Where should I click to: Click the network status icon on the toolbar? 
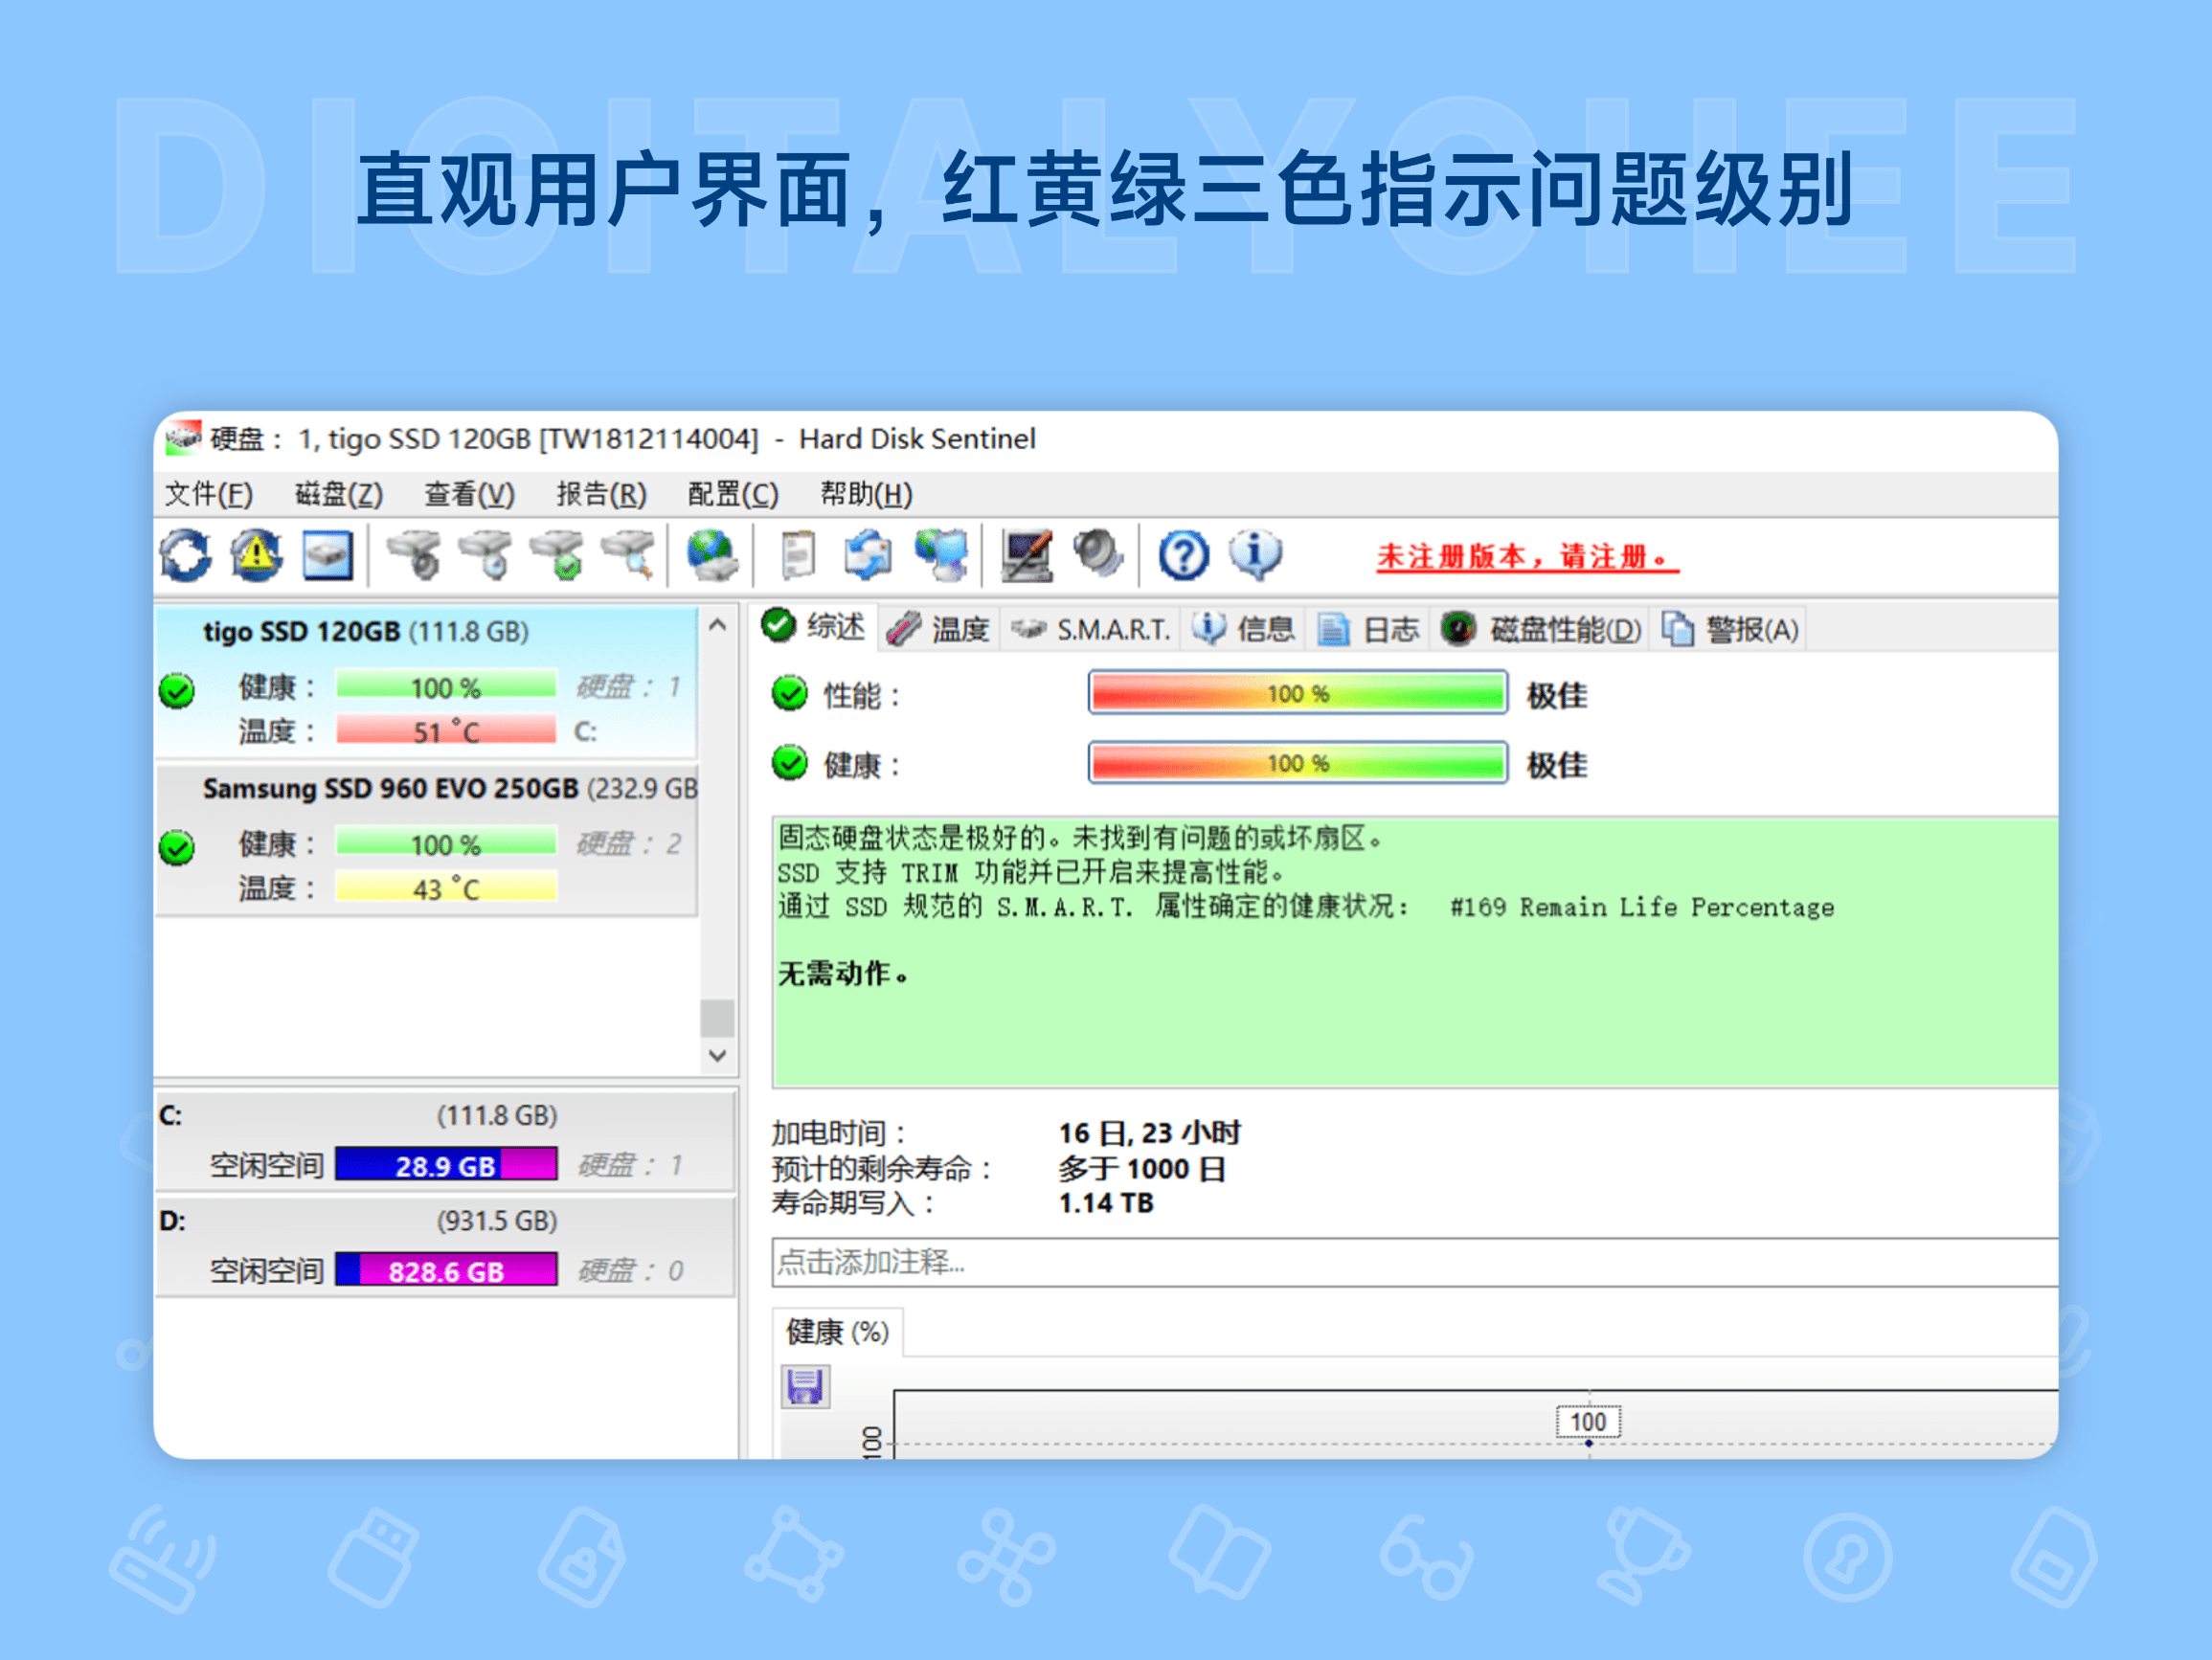[942, 557]
